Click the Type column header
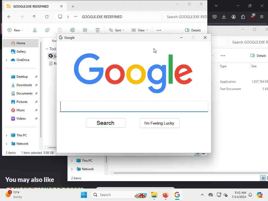The height and width of the screenshot is (201, 268). click(x=223, y=66)
